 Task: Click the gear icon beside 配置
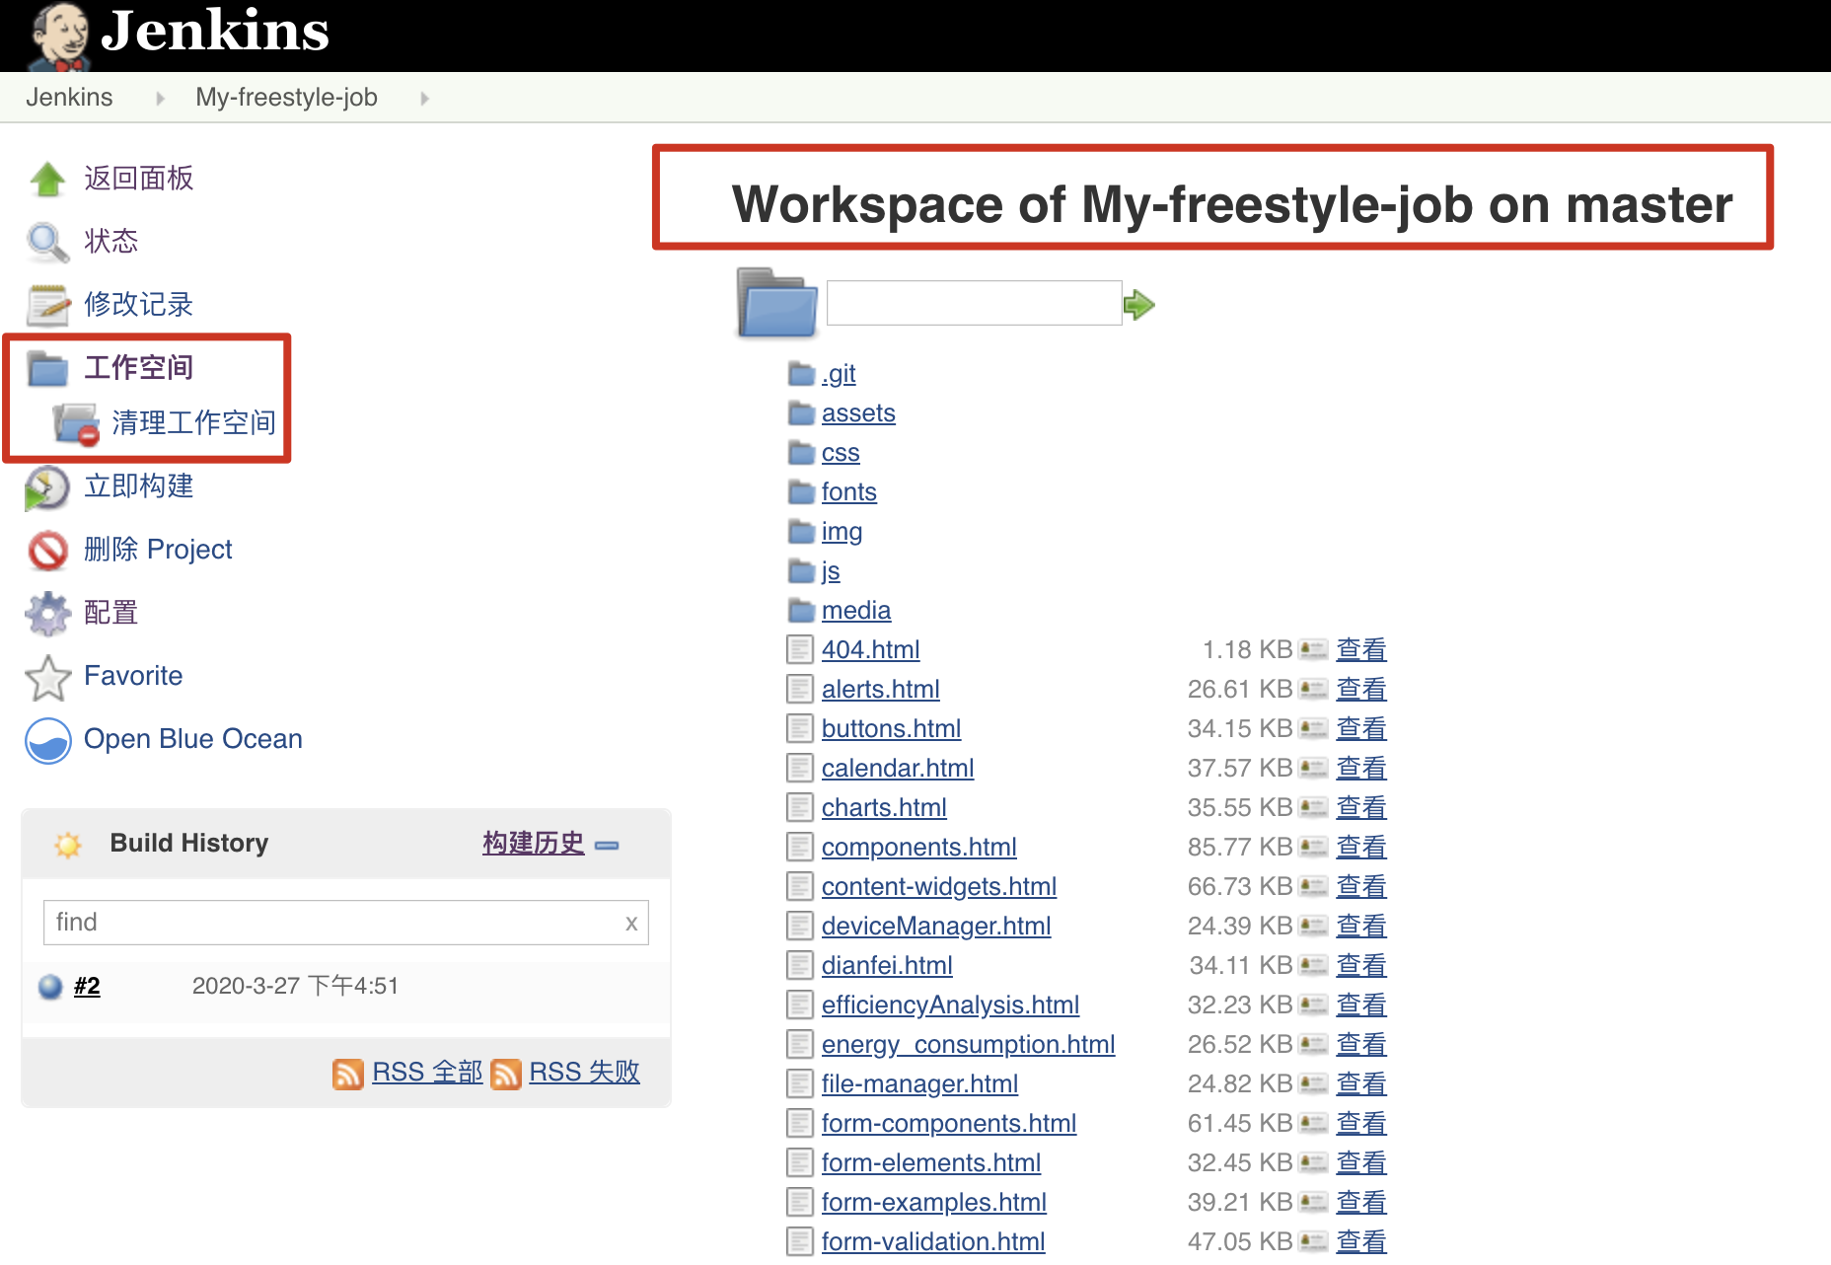[x=47, y=614]
